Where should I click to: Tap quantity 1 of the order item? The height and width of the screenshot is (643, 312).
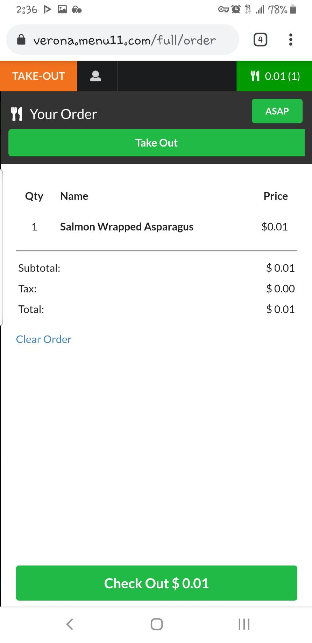click(x=34, y=227)
